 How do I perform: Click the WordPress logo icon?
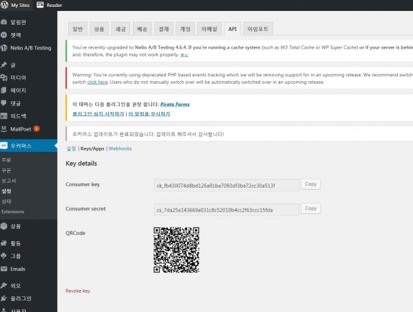[x=4, y=5]
